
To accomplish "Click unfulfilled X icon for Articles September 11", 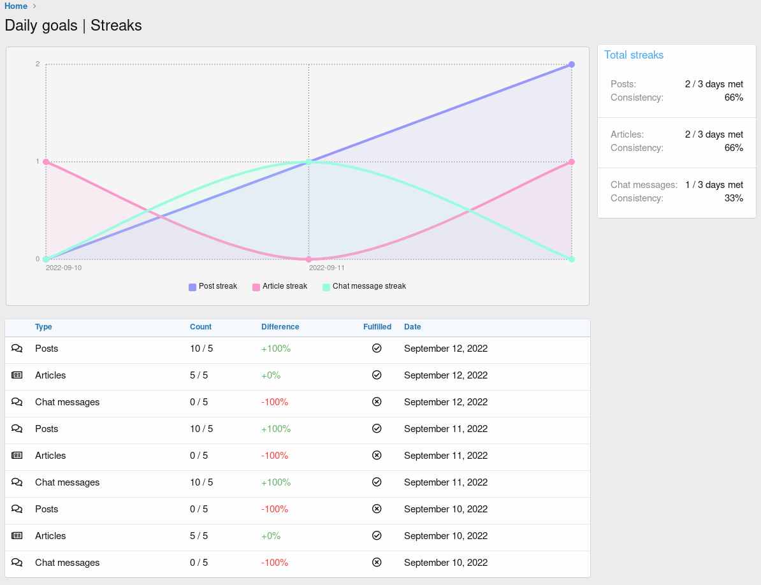I will pyautogui.click(x=377, y=456).
